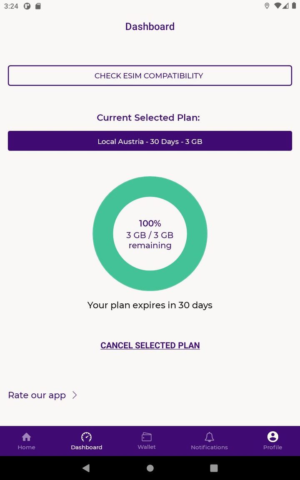Tap the Dashboard page title

(x=150, y=27)
